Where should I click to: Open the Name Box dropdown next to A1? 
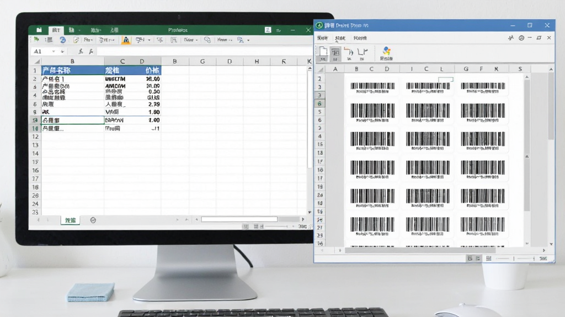(54, 51)
